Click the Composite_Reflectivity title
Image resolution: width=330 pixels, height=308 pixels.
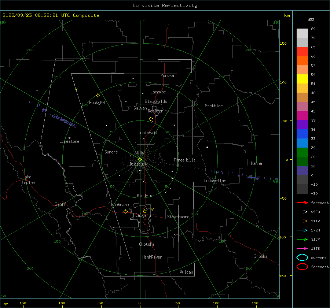pos(165,5)
